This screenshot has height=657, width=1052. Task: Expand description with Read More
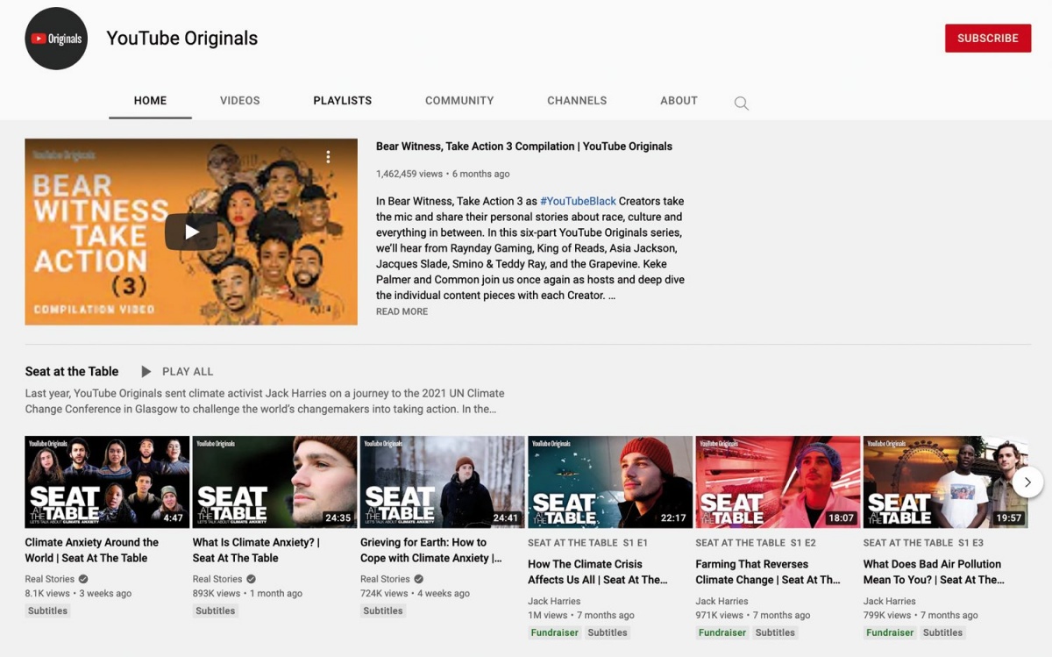point(402,311)
